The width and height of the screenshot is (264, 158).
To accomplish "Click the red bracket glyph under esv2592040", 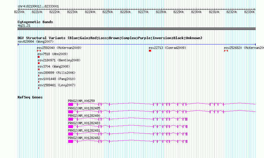I will point(39,51).
